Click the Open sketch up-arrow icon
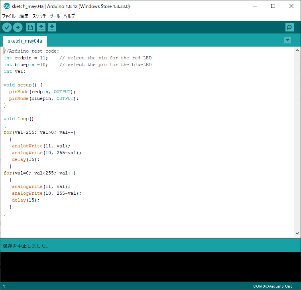This screenshot has height=290, width=301. coord(41,27)
